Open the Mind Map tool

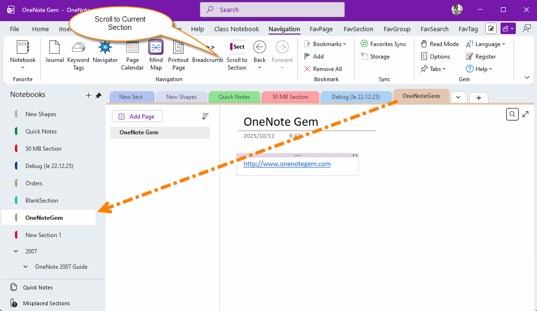(x=156, y=55)
